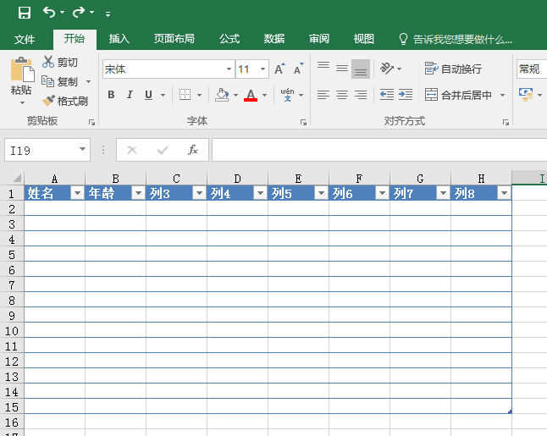The width and height of the screenshot is (547, 436).
Task: Click the Insert Function fx icon
Action: tap(192, 150)
